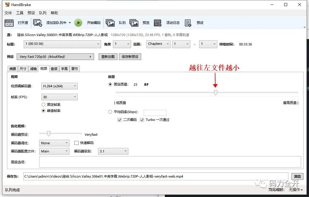Open the Presets (预设) document gear icon
The height and width of the screenshot is (197, 309).
point(188,23)
